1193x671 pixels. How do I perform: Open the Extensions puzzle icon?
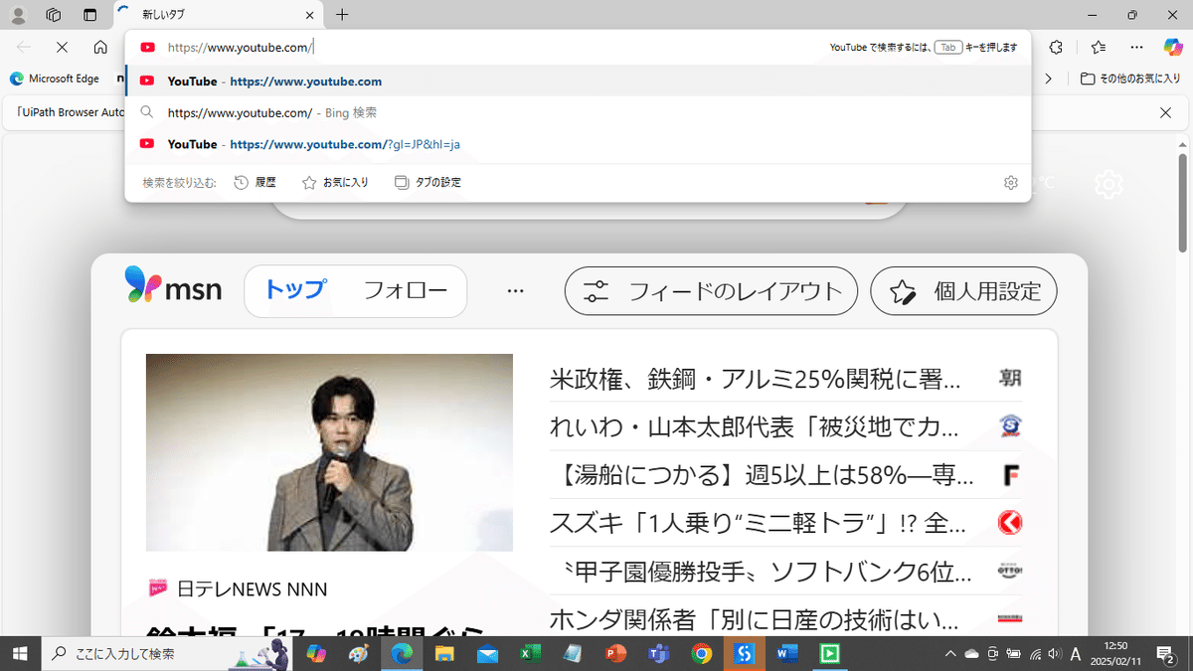click(x=1056, y=47)
